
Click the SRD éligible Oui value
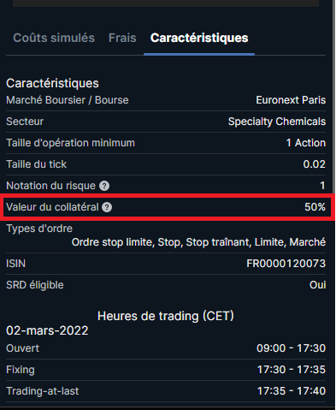(x=317, y=285)
